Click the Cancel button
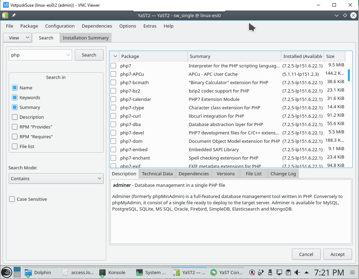359x279 pixels. 306,254
